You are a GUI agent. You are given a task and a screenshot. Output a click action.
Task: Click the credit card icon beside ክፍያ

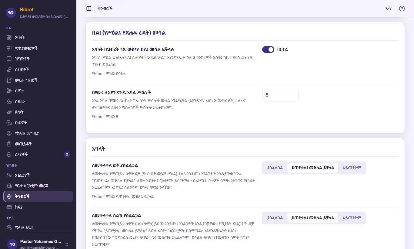(9, 207)
